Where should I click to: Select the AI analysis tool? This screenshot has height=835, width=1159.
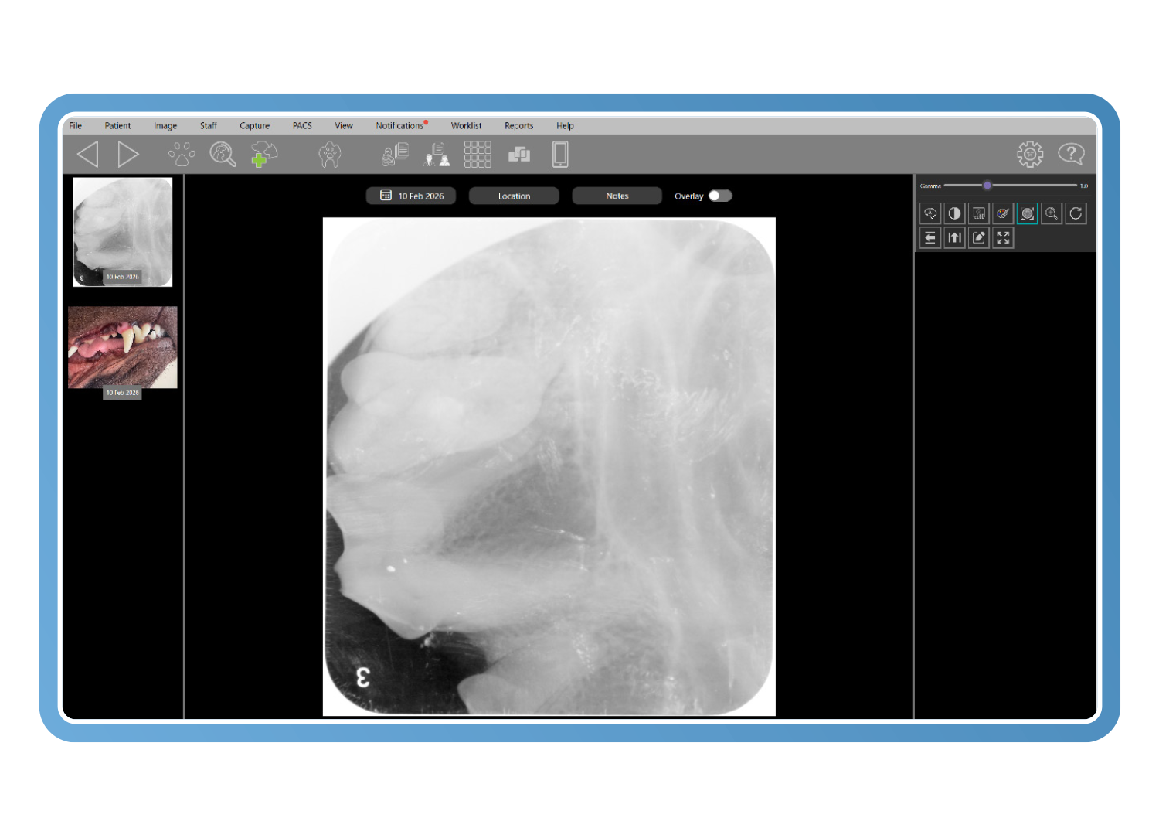pyautogui.click(x=930, y=213)
